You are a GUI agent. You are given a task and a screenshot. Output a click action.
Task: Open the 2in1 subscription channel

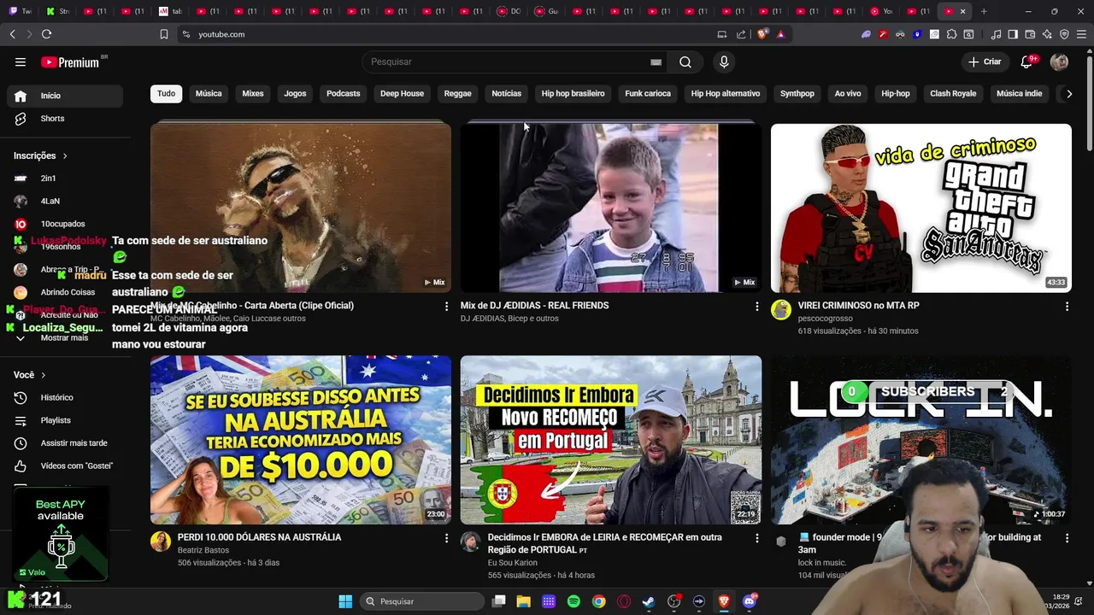click(x=64, y=179)
